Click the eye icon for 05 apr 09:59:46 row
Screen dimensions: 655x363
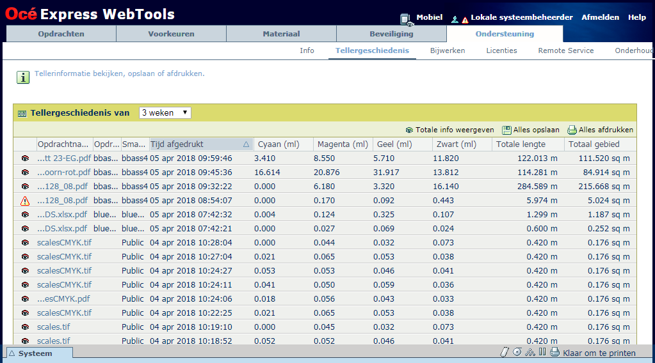pyautogui.click(x=26, y=158)
